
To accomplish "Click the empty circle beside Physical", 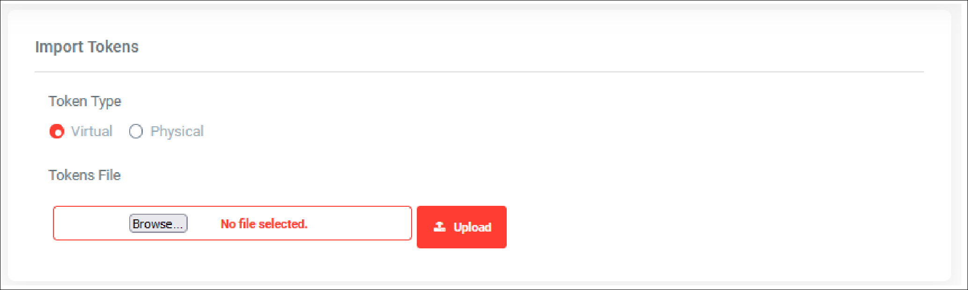I will [x=136, y=131].
